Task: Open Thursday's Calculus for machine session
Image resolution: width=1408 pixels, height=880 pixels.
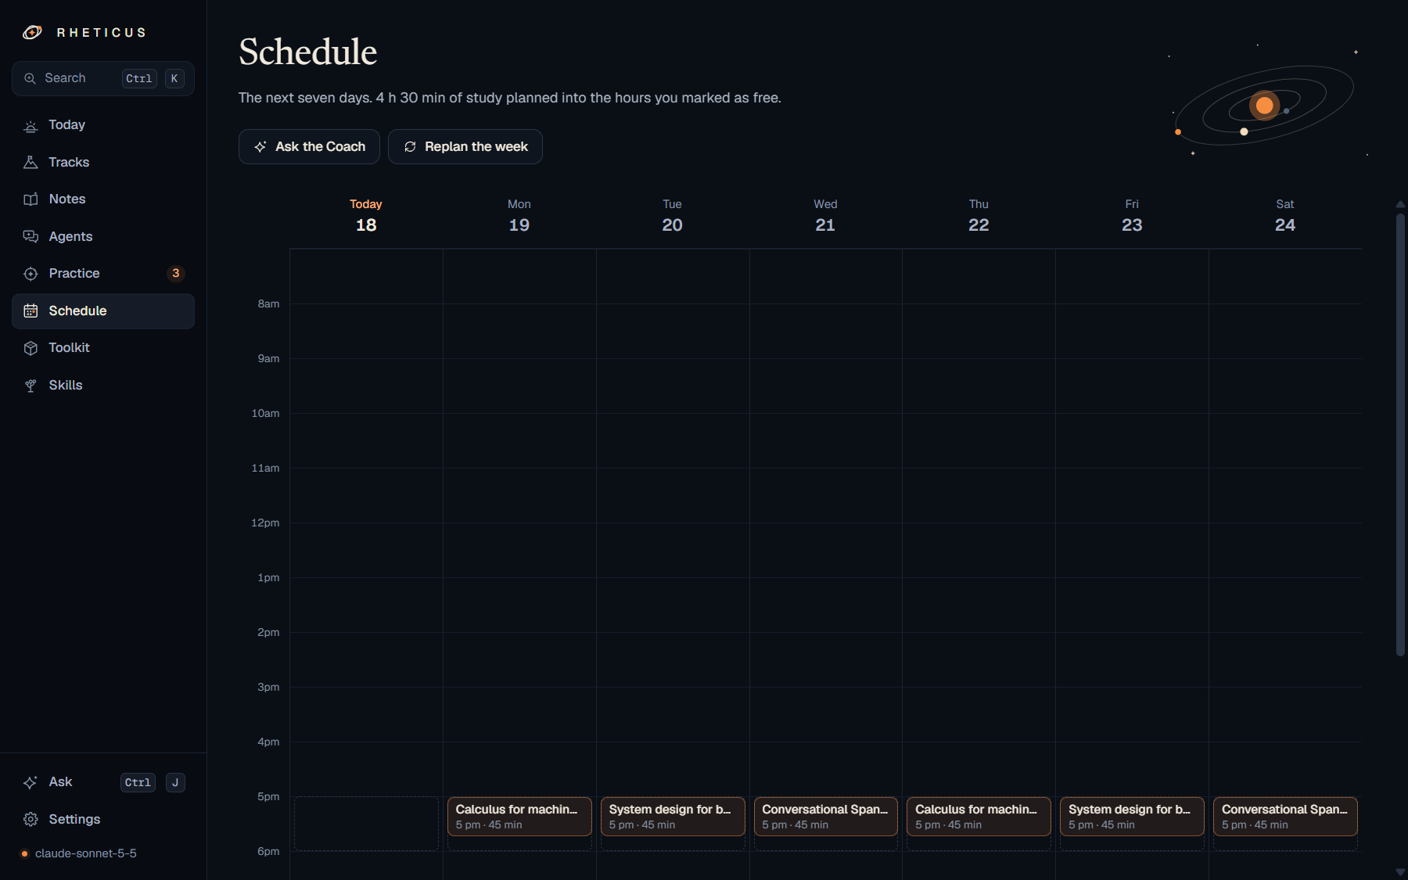Action: pos(979,817)
